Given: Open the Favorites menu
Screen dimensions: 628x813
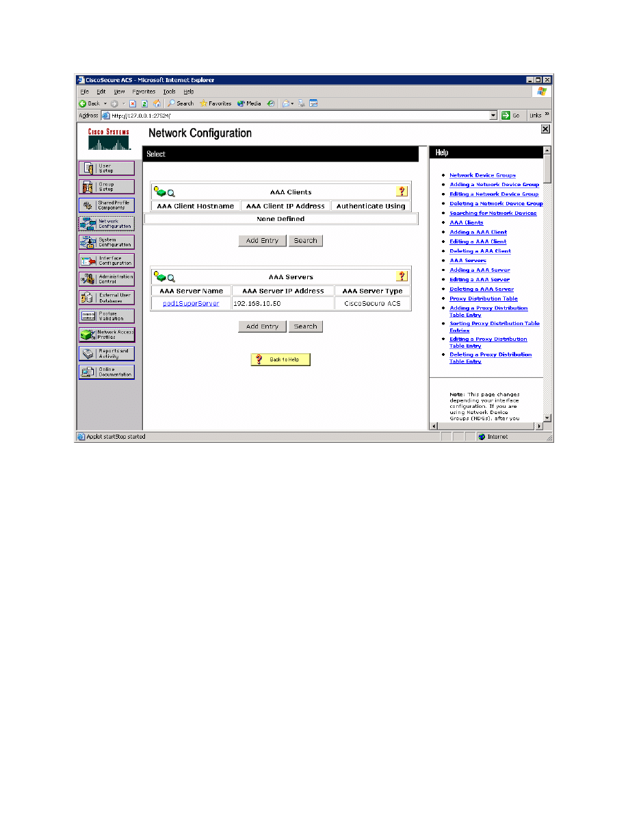Looking at the screenshot, I should point(144,92).
